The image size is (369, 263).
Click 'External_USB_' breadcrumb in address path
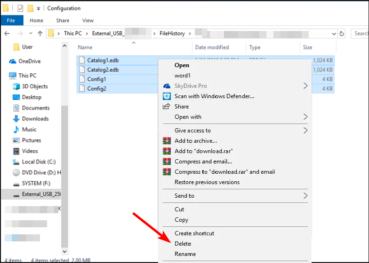(x=107, y=33)
